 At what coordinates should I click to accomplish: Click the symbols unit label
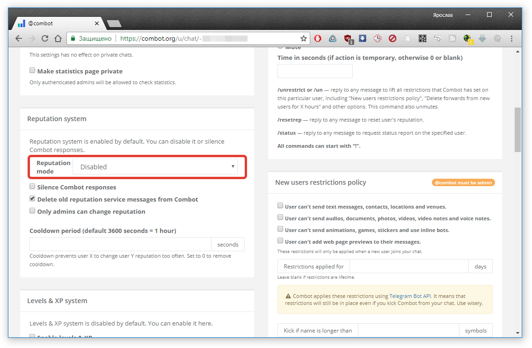pos(476,330)
